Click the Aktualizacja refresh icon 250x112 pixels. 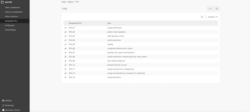click(x=3, y=105)
